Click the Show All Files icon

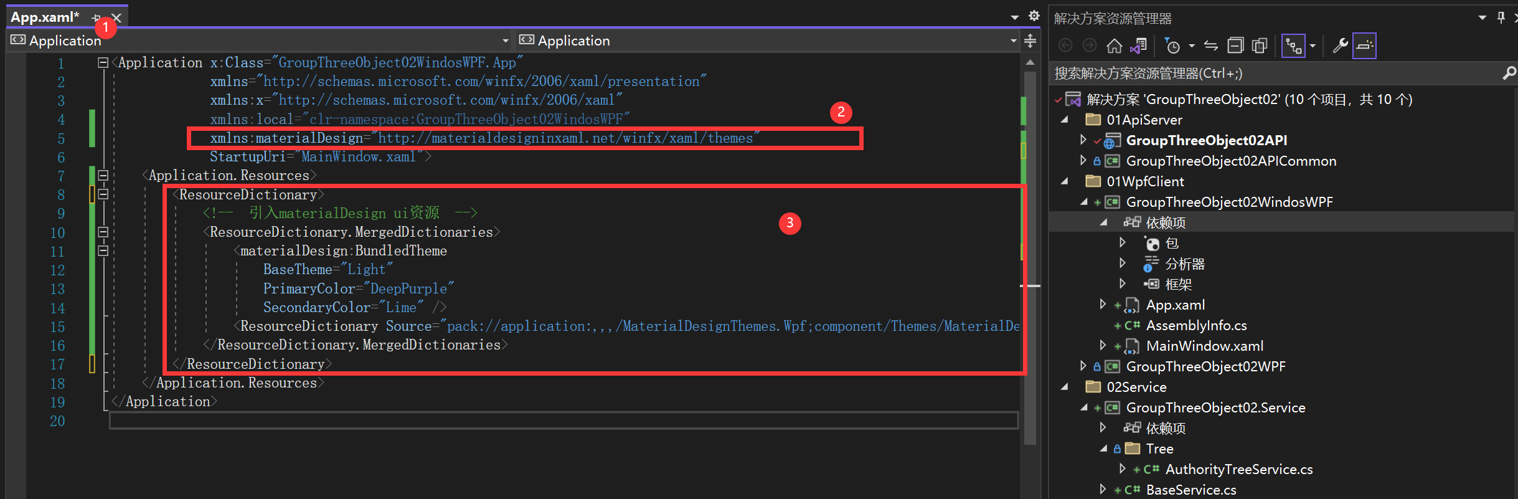(1260, 46)
